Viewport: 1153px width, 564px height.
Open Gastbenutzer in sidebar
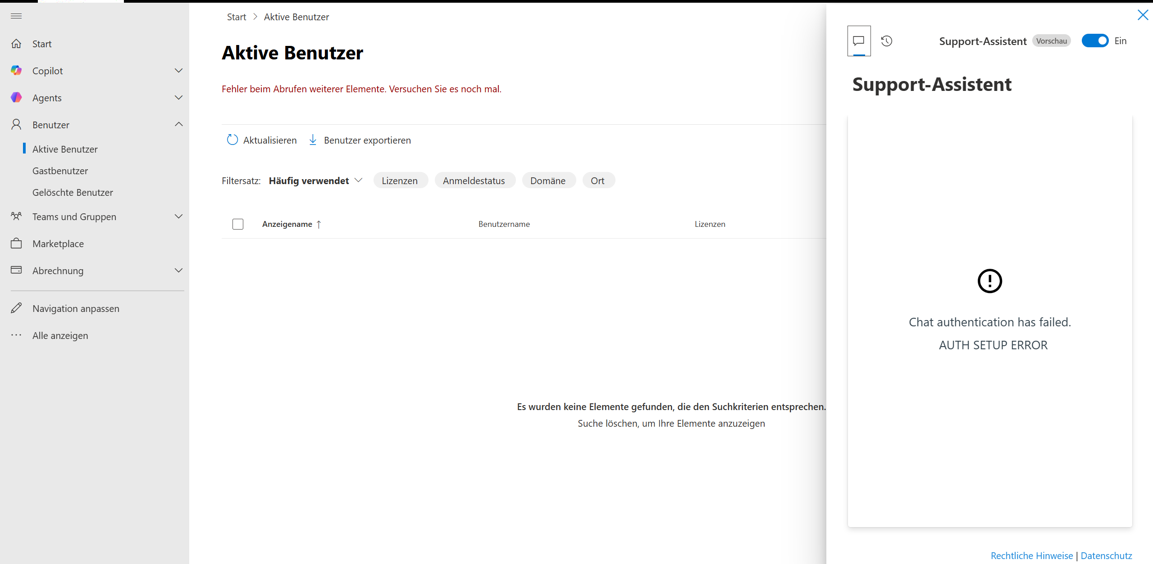pos(60,171)
